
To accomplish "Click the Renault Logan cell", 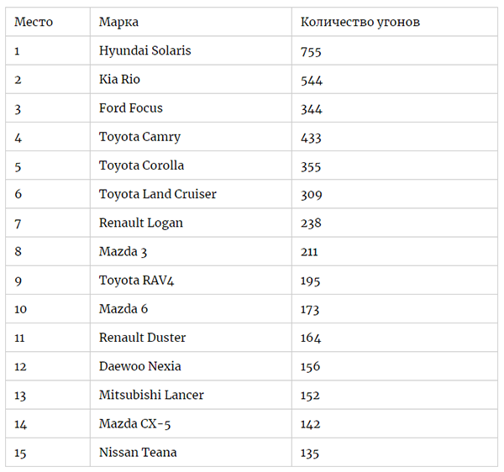I will [x=140, y=223].
